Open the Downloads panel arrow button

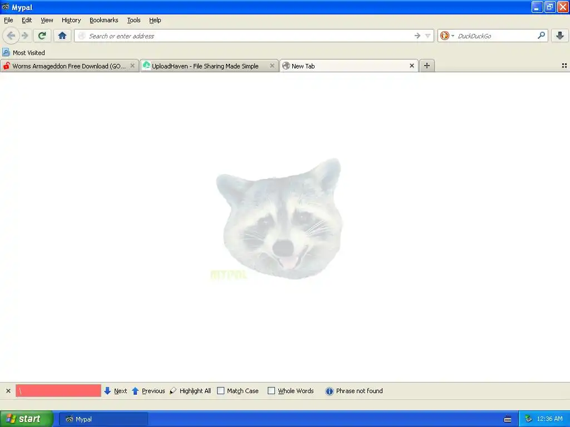pos(560,36)
